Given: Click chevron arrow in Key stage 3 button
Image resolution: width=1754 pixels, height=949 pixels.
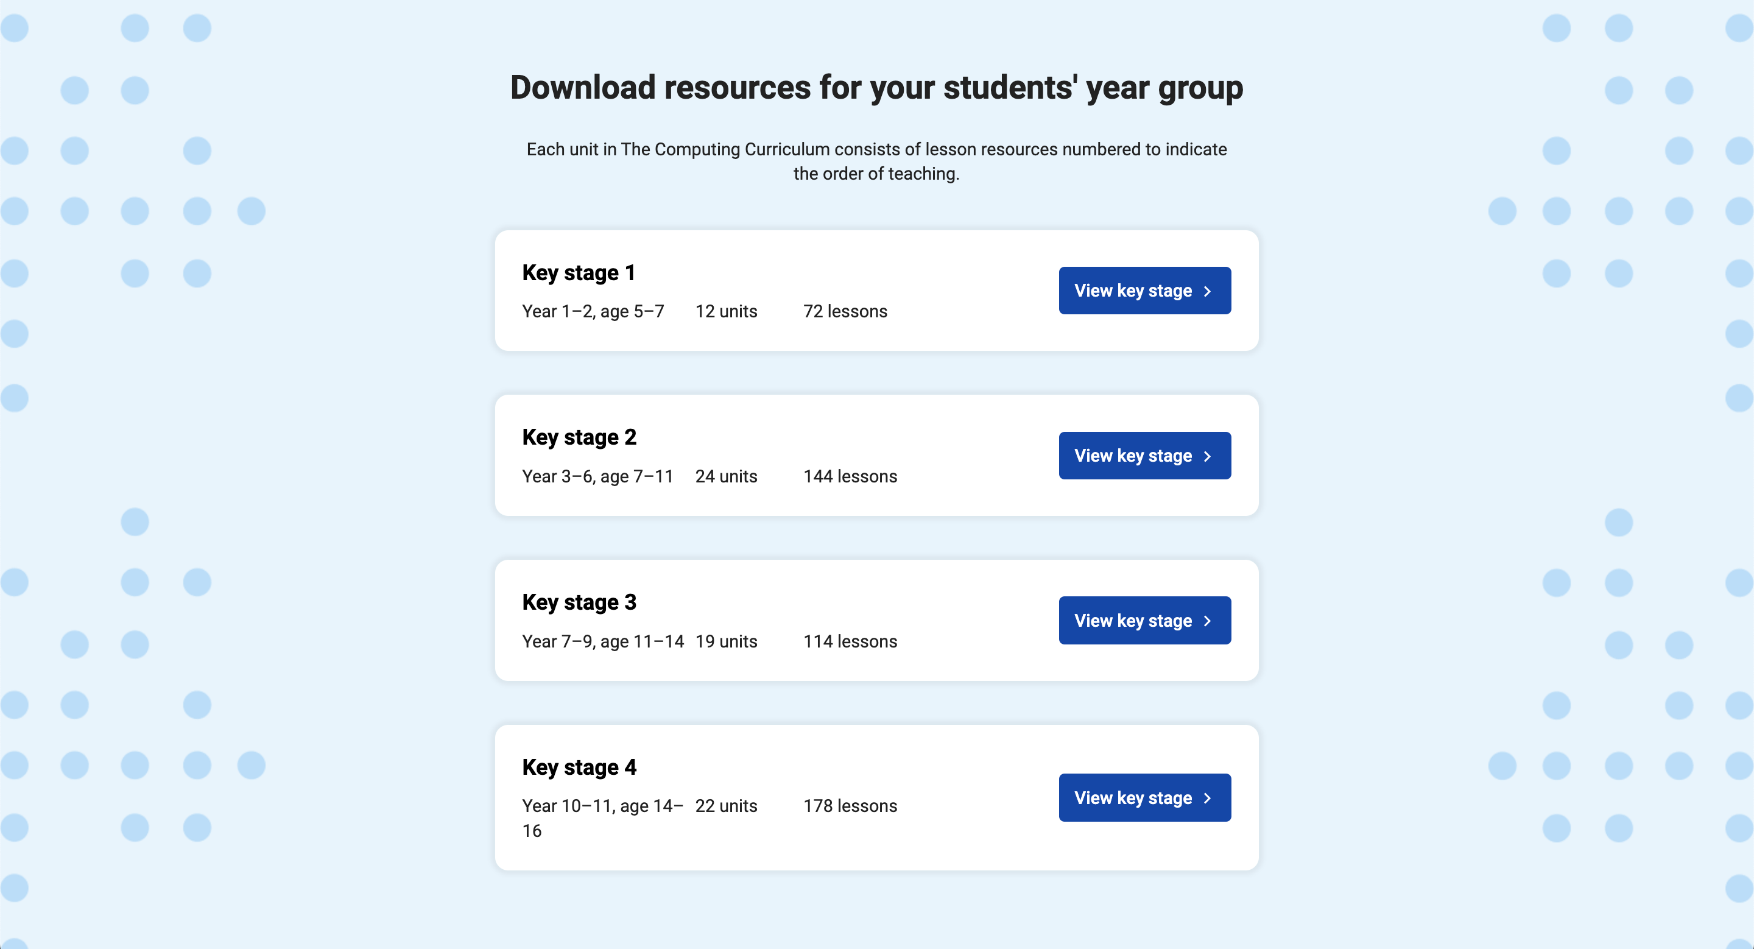Looking at the screenshot, I should pos(1207,621).
